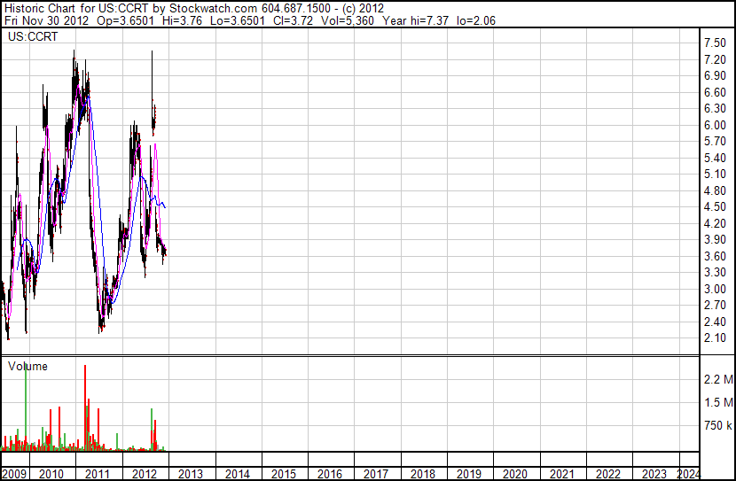Click the 4.80 price axis label

point(715,190)
